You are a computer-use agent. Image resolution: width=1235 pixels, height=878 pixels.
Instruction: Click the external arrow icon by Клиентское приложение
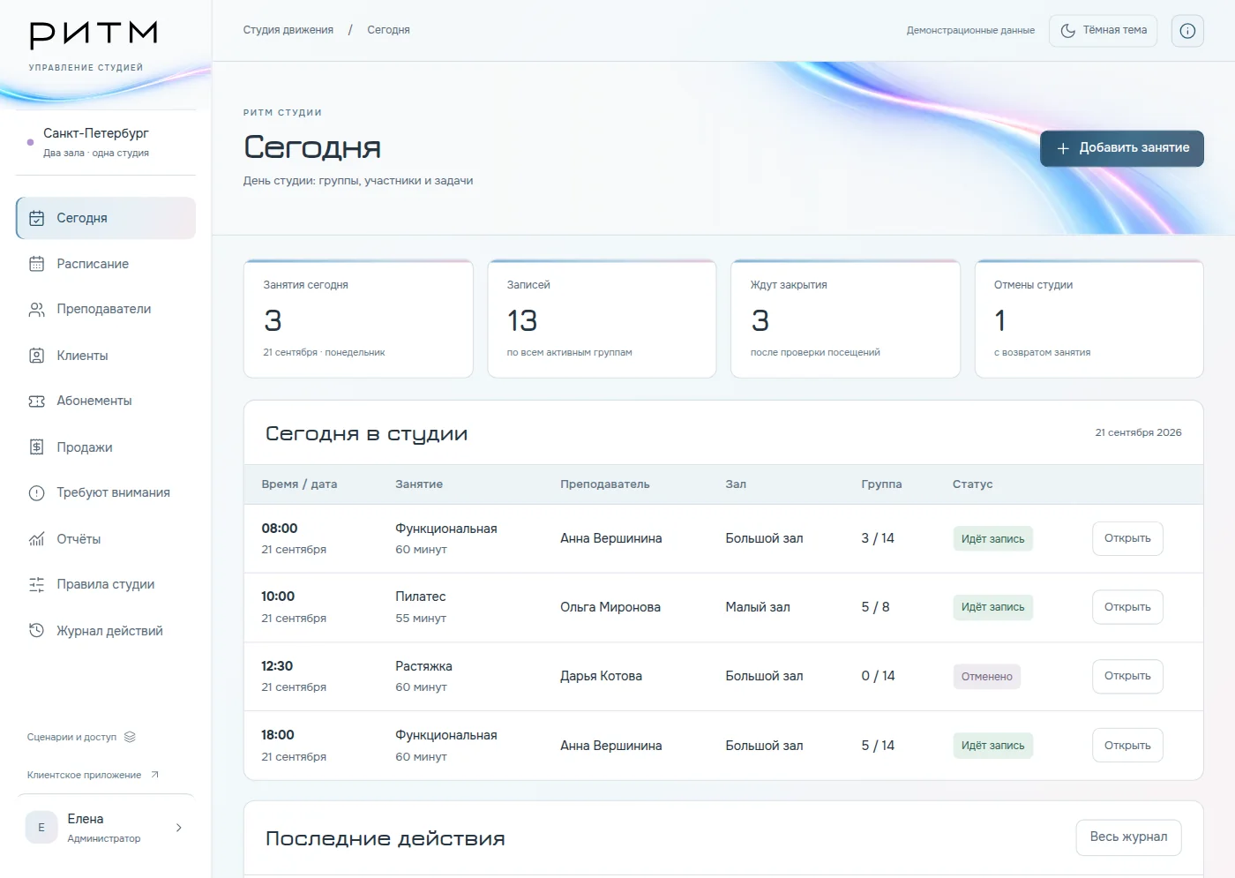154,775
